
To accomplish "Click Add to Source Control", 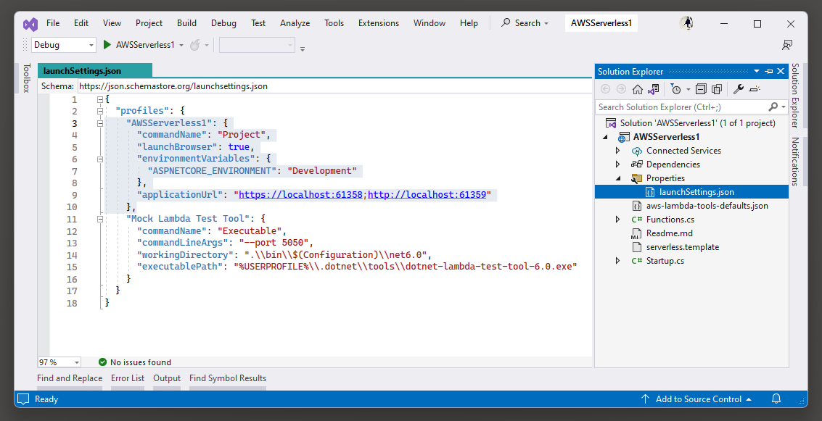I will tap(698, 399).
